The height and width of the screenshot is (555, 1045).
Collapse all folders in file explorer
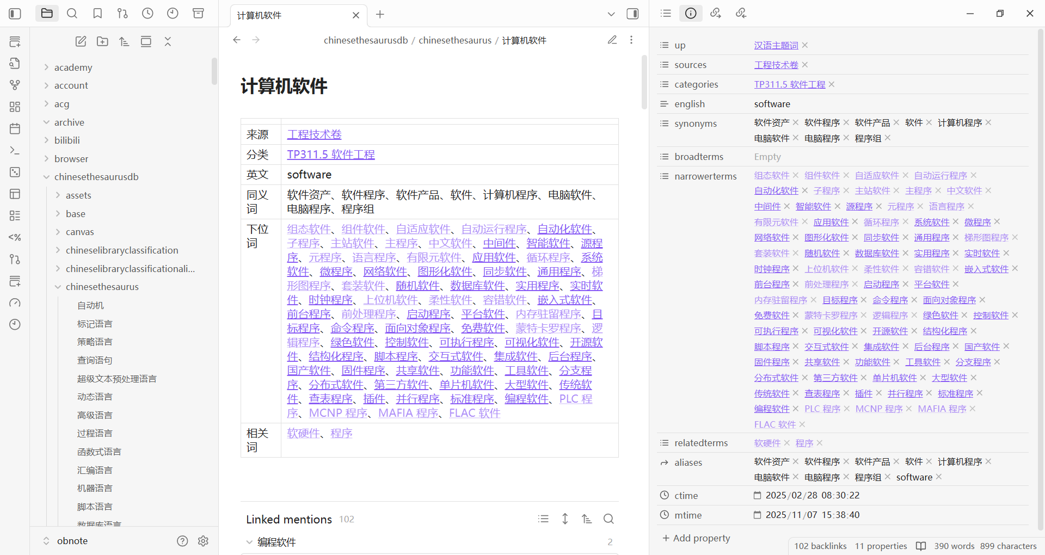168,41
